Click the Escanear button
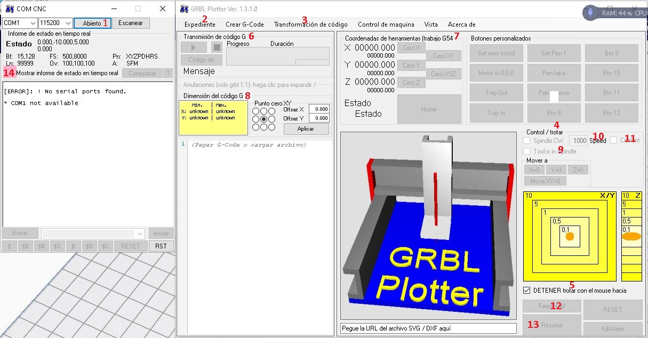Viewport: 648px width, 338px height. 130,23
